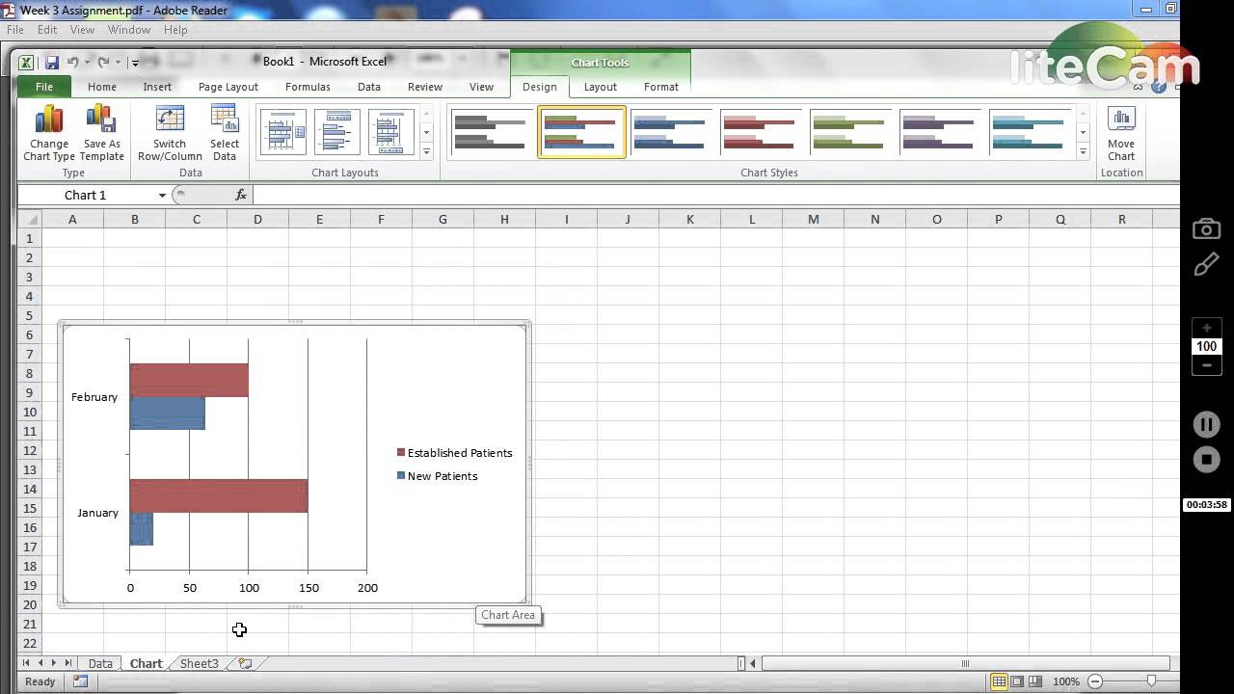Switch to the Home ribbon tab
The width and height of the screenshot is (1234, 694).
click(102, 87)
